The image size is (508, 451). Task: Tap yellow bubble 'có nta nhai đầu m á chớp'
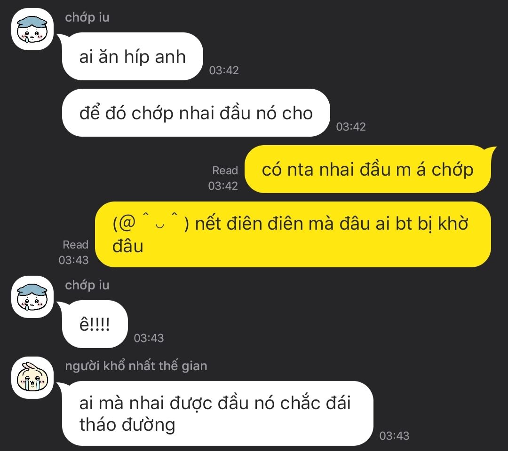(368, 169)
